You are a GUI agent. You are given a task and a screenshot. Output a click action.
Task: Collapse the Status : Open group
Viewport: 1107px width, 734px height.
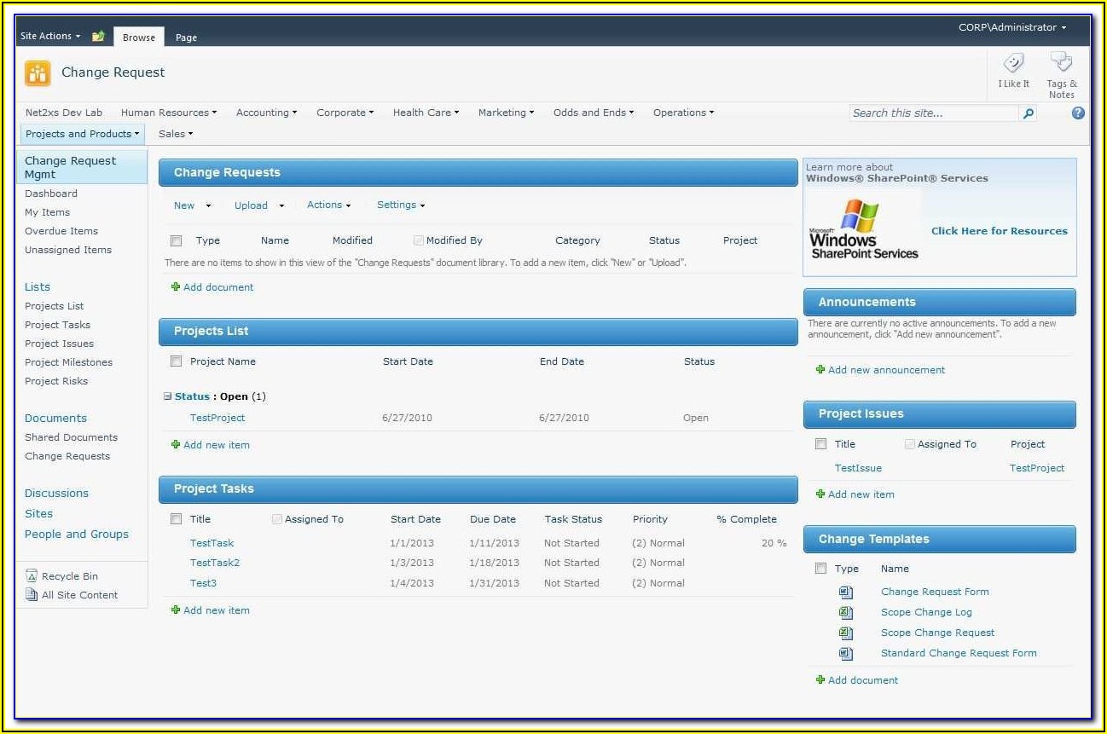(x=167, y=396)
